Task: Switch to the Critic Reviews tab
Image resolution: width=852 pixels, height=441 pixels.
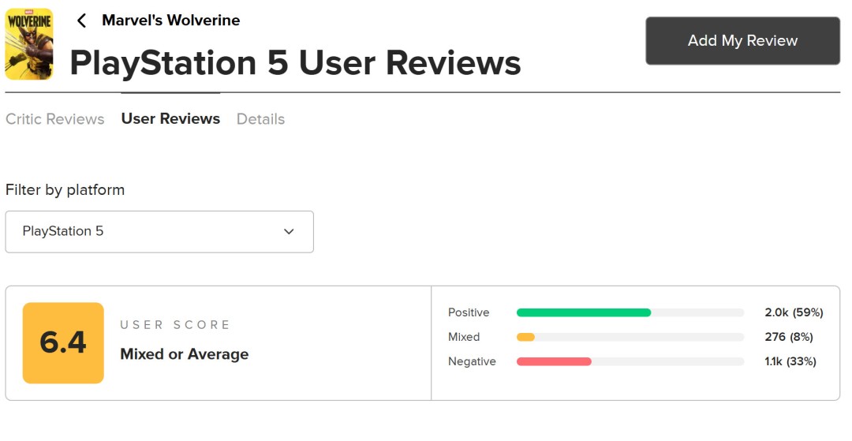Action: 55,119
